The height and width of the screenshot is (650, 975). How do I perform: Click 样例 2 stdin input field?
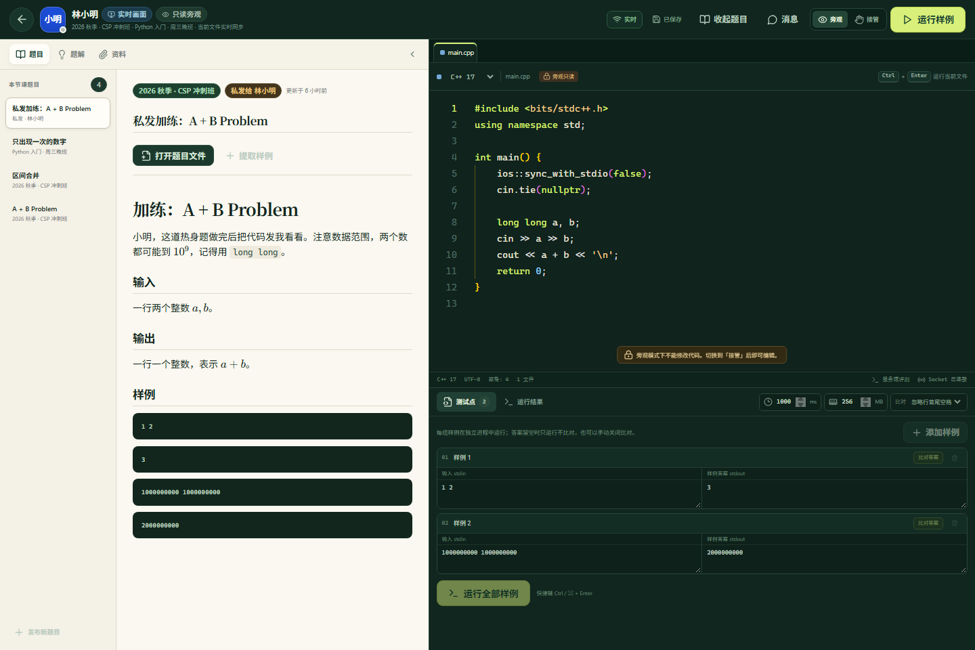click(569, 559)
